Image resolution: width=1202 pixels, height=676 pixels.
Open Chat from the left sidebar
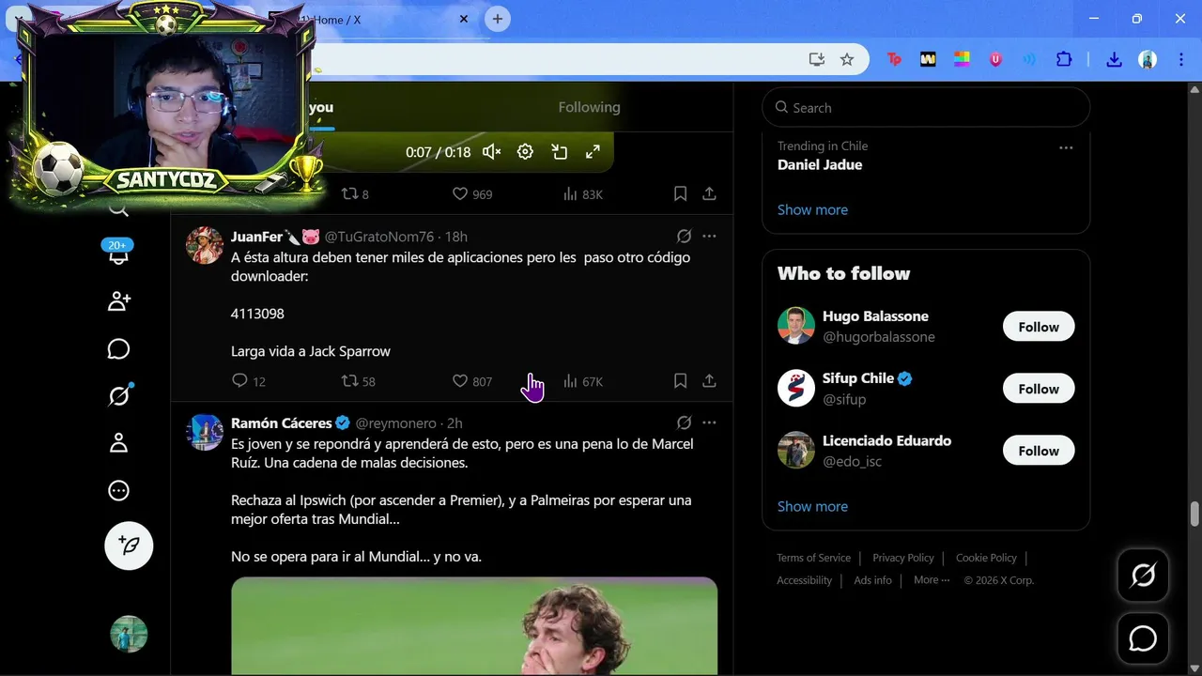(118, 349)
